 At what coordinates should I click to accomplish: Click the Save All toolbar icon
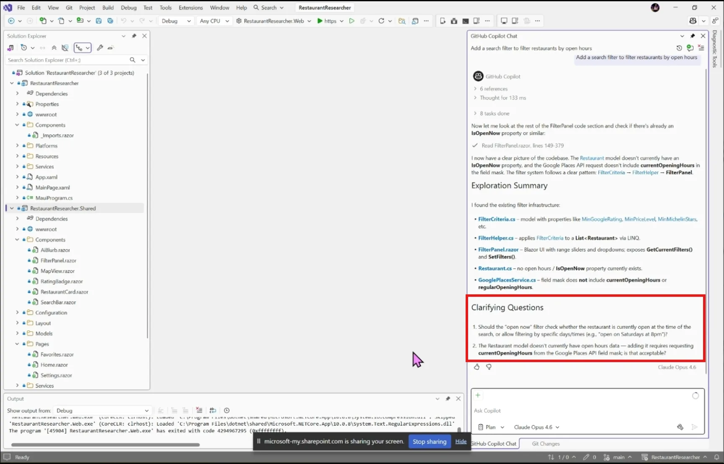[110, 21]
